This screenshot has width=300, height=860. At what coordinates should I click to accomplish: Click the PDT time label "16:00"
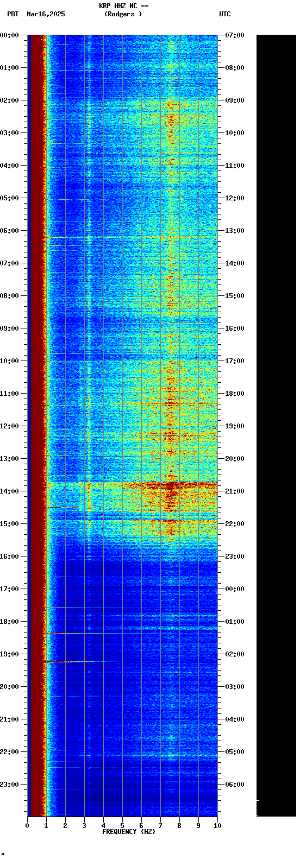pyautogui.click(x=9, y=557)
